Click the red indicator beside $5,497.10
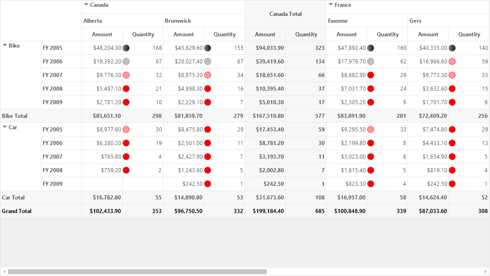Image resolution: width=490 pixels, height=276 pixels. pos(126,89)
